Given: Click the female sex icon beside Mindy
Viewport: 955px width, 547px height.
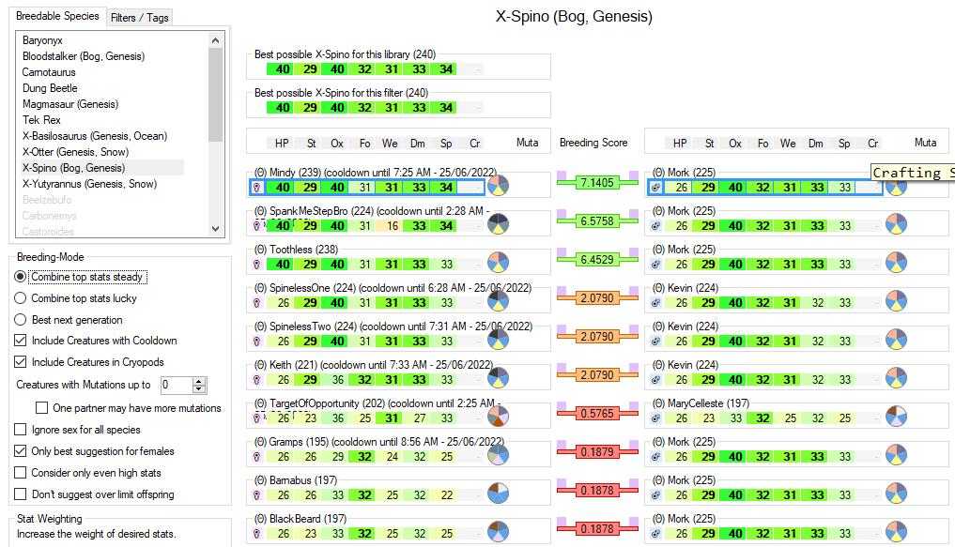Looking at the screenshot, I should pyautogui.click(x=257, y=188).
